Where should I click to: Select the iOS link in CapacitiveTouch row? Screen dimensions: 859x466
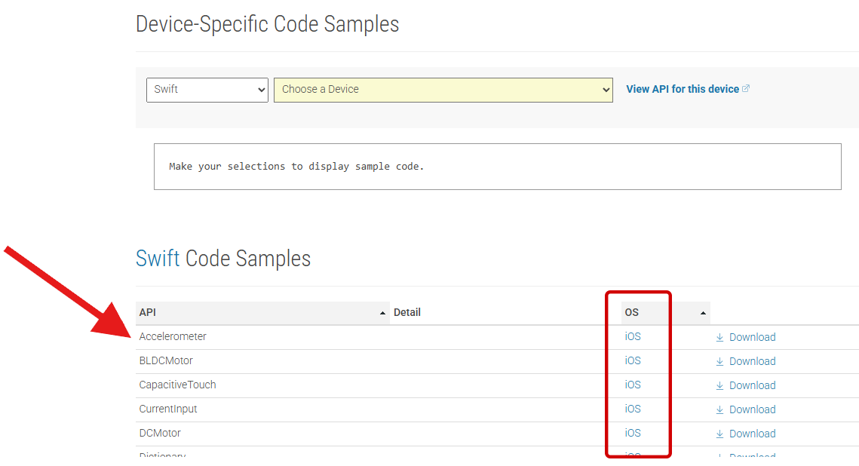632,385
